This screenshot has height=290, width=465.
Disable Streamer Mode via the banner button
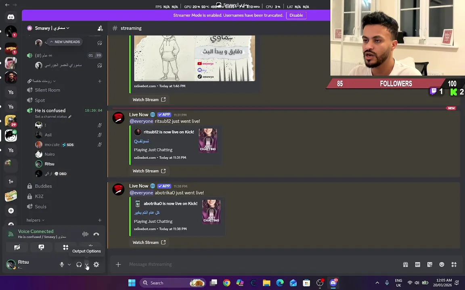[x=296, y=15]
